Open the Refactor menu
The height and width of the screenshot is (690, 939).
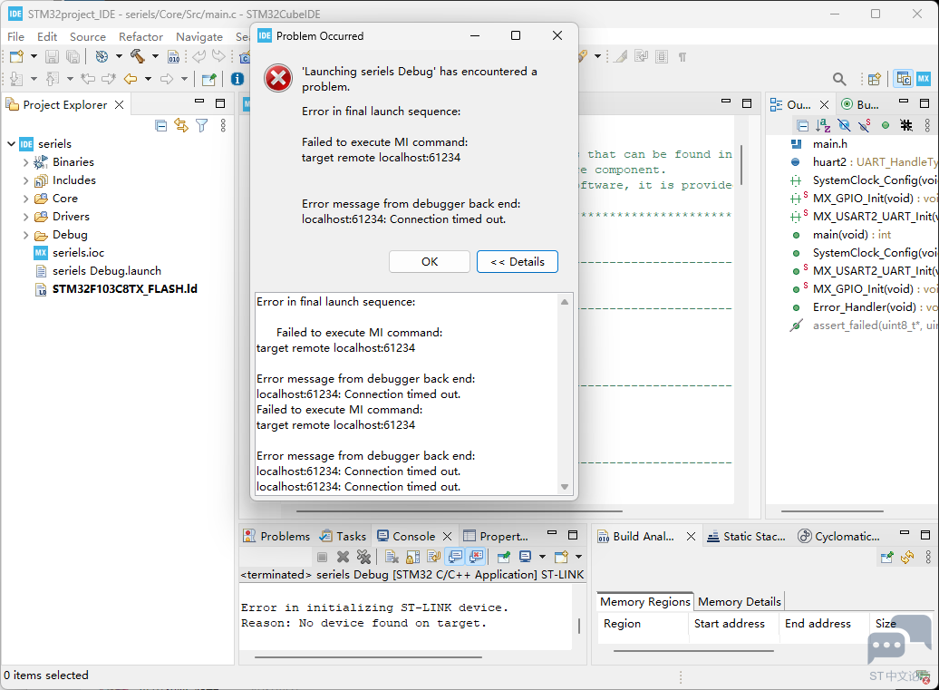pos(140,36)
